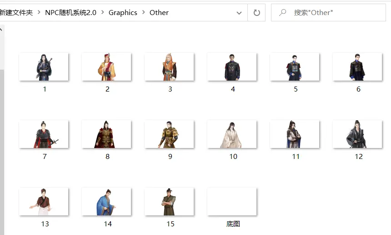Select white-robed figure image 10

point(232,134)
